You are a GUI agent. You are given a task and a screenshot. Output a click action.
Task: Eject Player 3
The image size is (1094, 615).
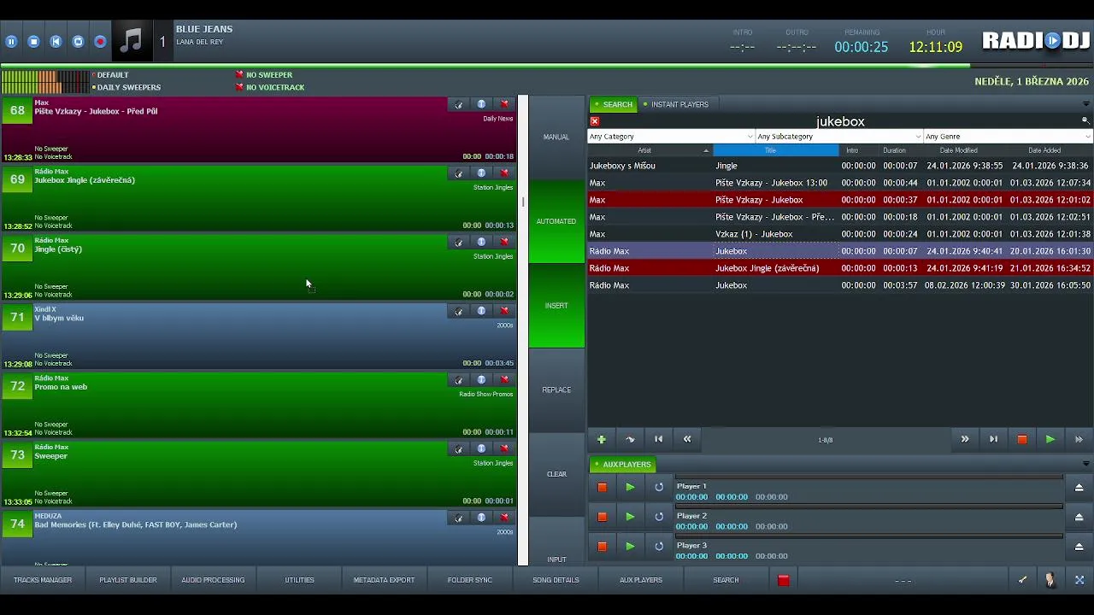pyautogui.click(x=1079, y=547)
